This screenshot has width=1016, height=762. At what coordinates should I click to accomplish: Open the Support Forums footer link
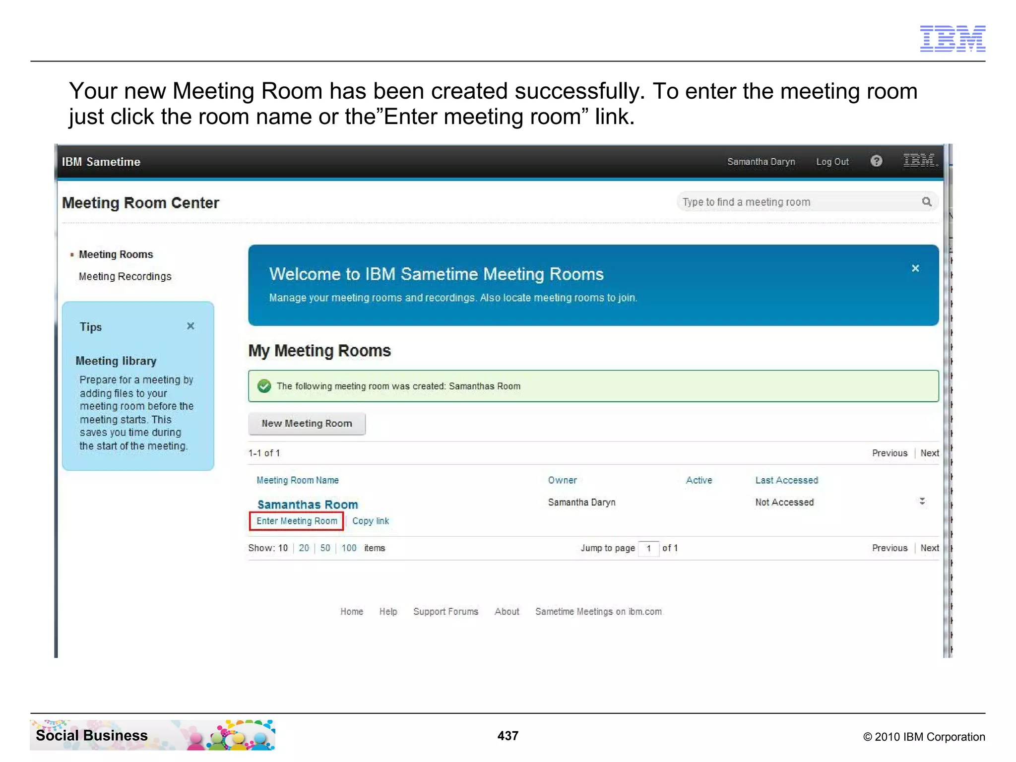pyautogui.click(x=445, y=612)
